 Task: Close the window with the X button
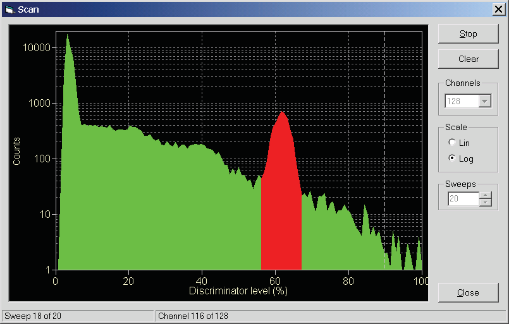(498, 9)
